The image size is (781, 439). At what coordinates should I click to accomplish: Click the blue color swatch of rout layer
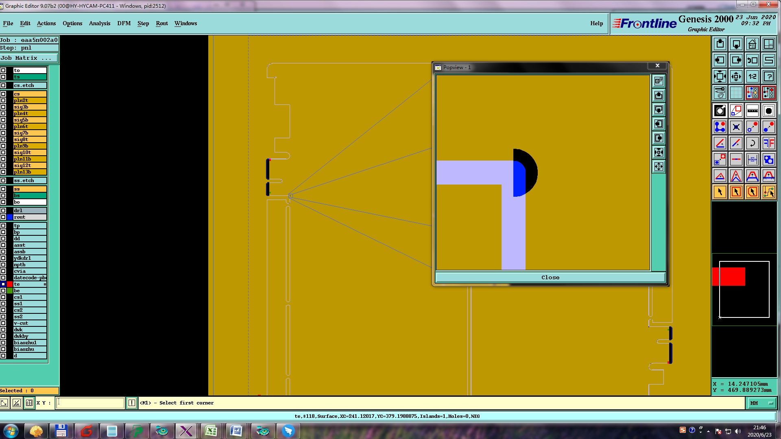click(10, 217)
